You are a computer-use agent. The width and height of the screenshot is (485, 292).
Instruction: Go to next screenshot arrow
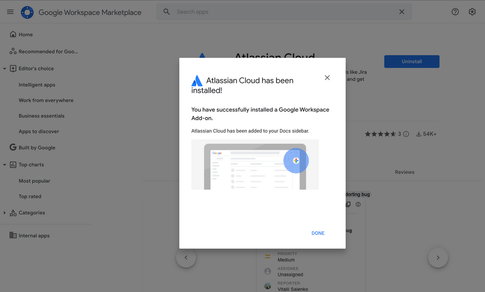(438, 258)
